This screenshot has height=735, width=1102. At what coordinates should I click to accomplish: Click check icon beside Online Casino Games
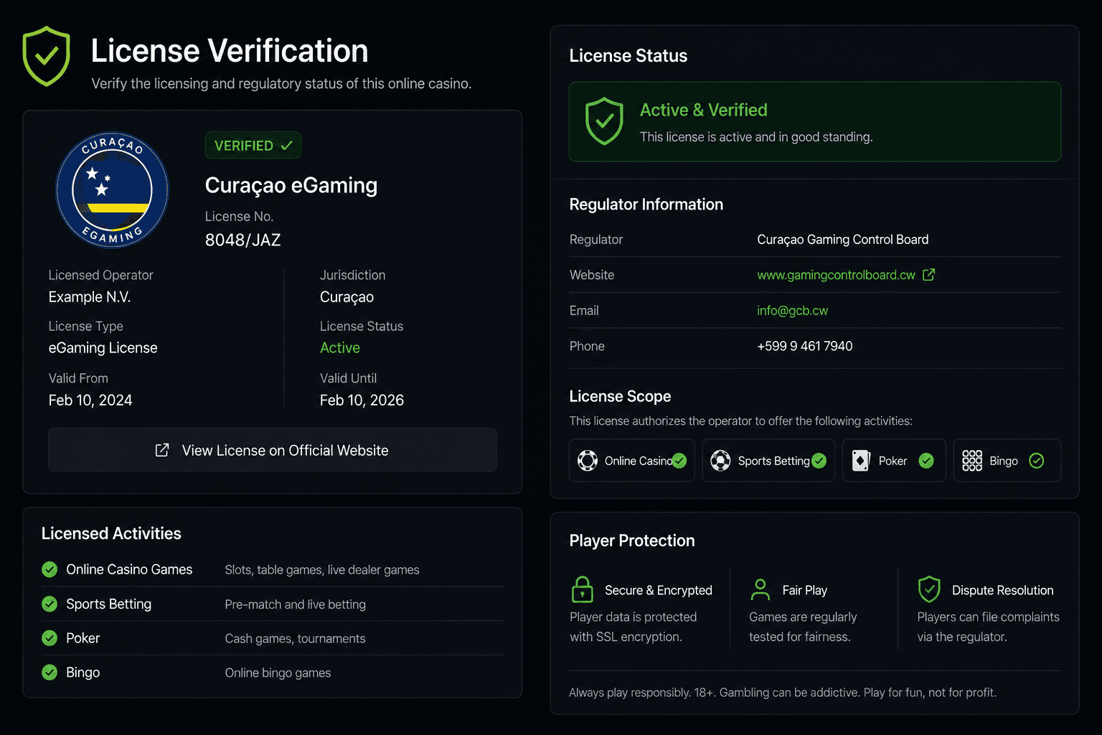tap(50, 569)
